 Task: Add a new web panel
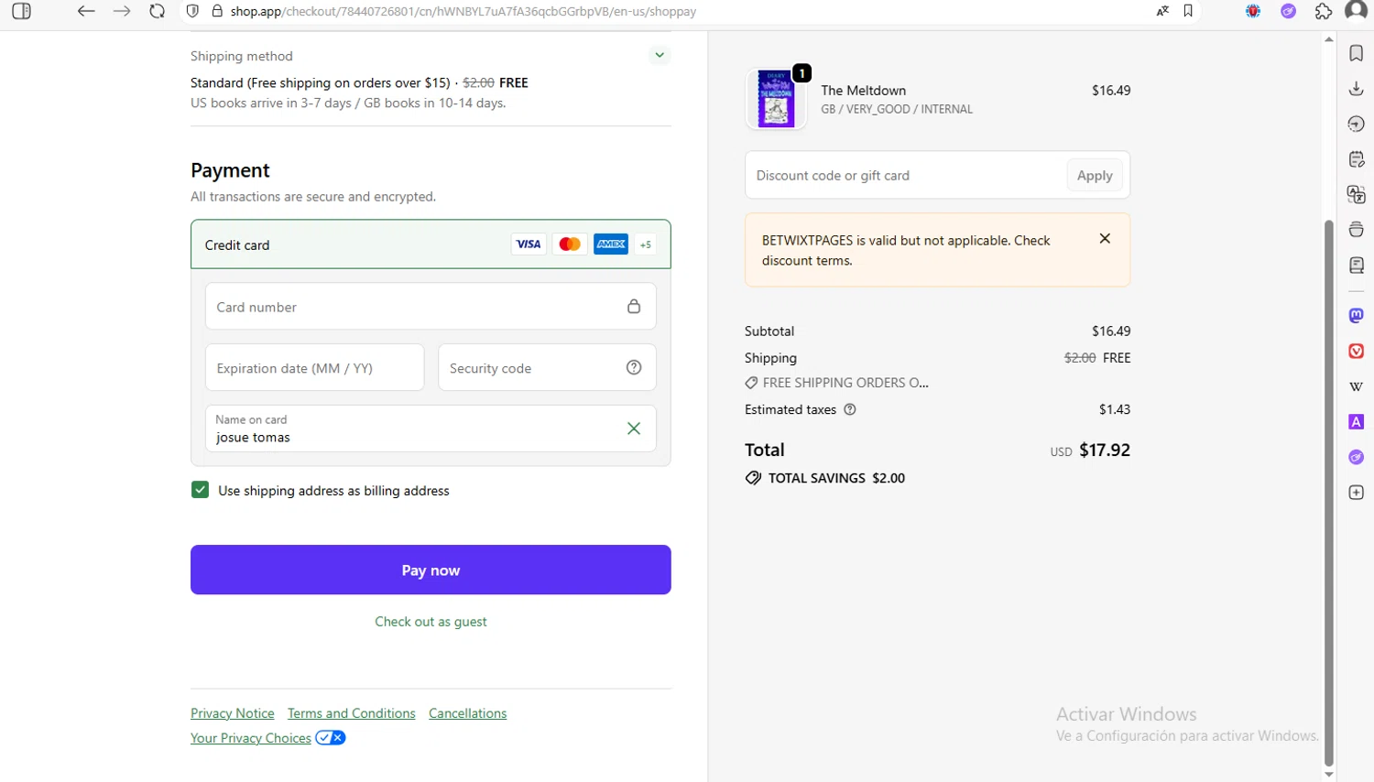(1357, 493)
